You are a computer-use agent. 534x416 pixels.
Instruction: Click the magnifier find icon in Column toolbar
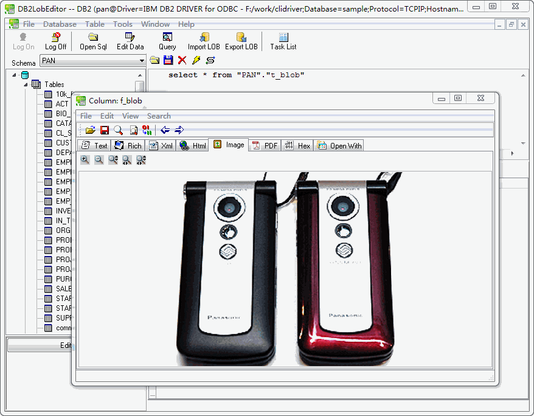pos(118,130)
